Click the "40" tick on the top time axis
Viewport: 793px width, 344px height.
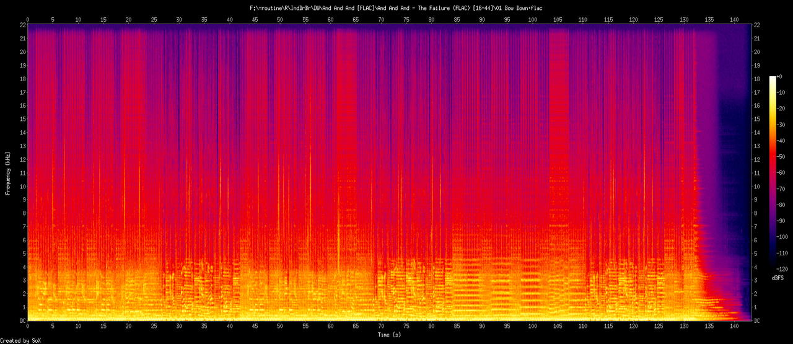(x=229, y=19)
